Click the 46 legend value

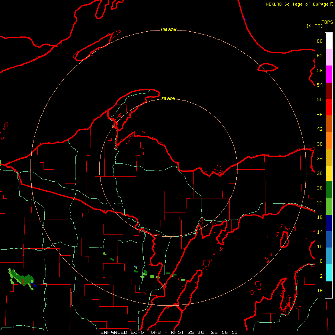coord(320,115)
